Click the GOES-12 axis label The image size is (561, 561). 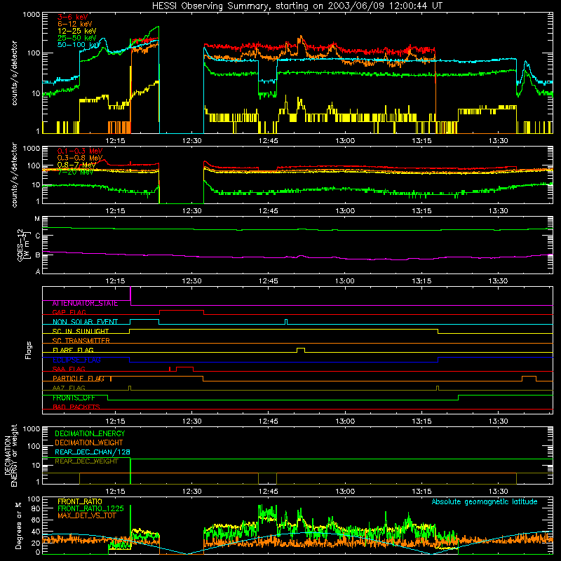pos(22,245)
